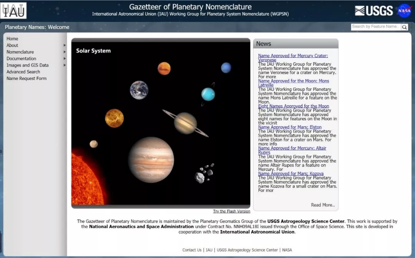Open the Contact Us footer link
415x258 pixels.
click(x=192, y=250)
